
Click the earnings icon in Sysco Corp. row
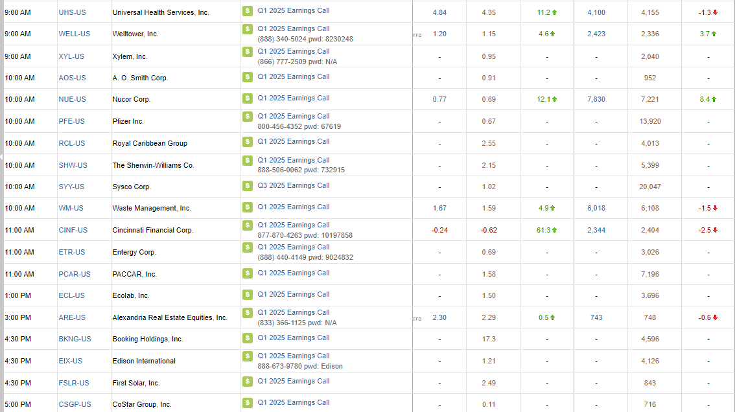[248, 185]
